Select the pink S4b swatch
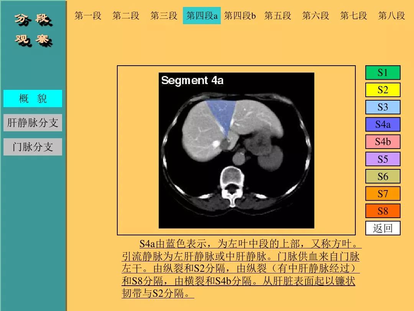Screen dimensions: 414x311 pyautogui.click(x=383, y=142)
